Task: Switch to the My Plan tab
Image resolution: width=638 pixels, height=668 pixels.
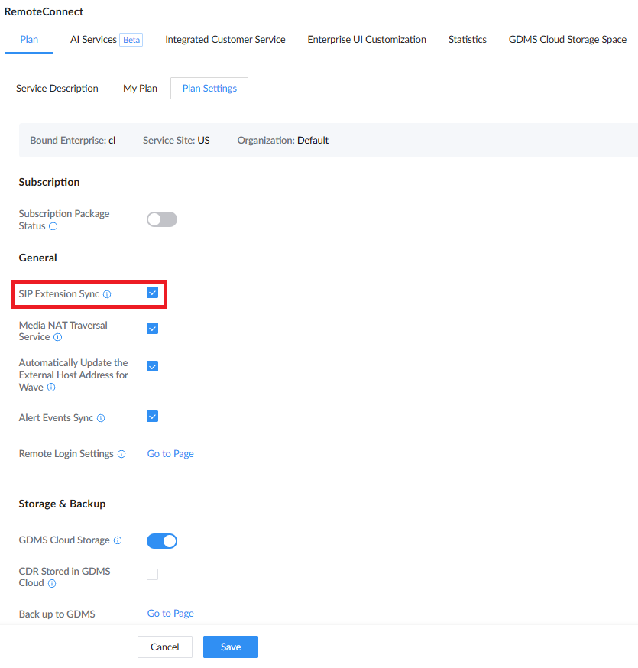Action: [140, 88]
